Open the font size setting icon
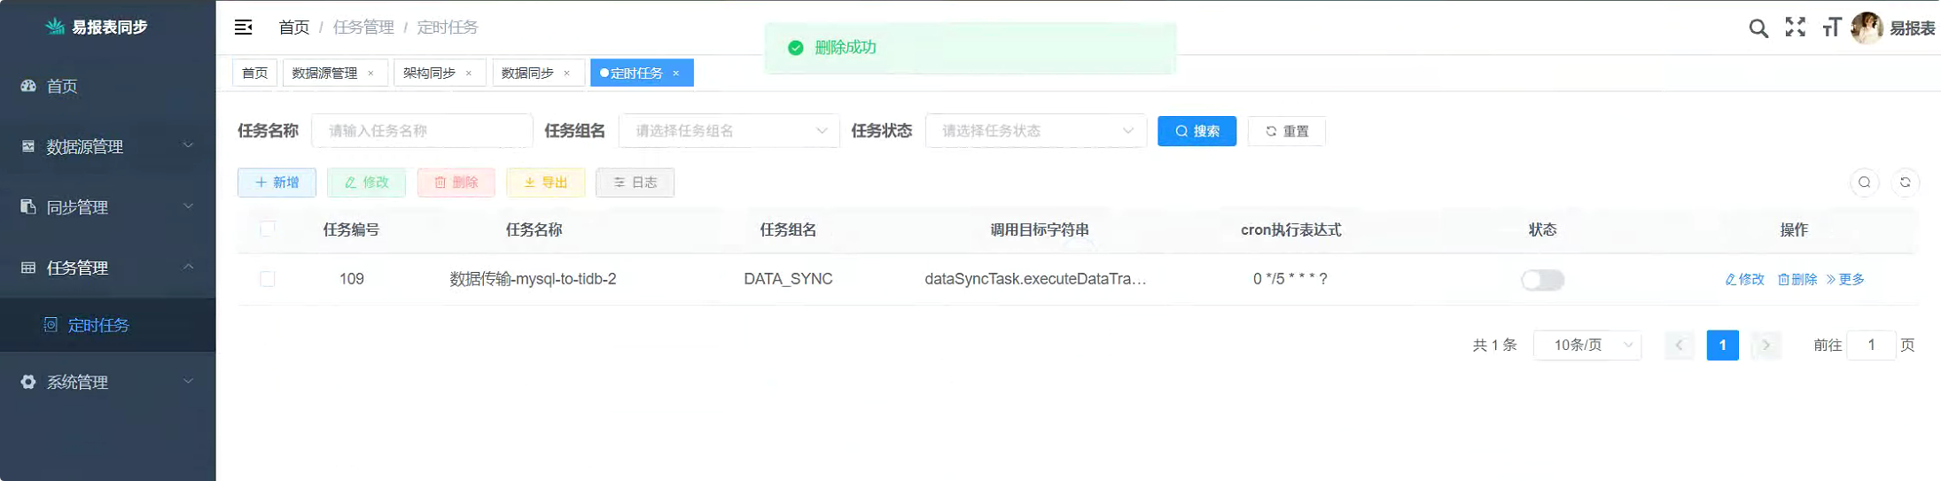 [x=1831, y=27]
